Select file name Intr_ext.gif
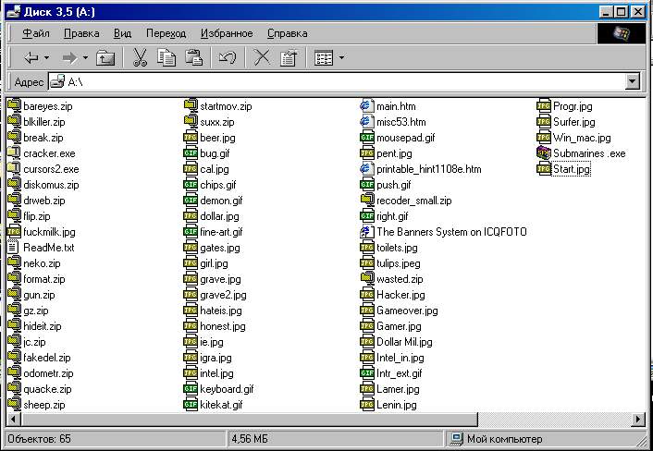Image resolution: width=653 pixels, height=451 pixels. click(x=399, y=373)
